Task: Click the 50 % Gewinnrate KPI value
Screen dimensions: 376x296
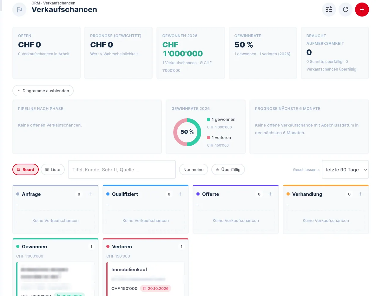Action: [x=244, y=45]
